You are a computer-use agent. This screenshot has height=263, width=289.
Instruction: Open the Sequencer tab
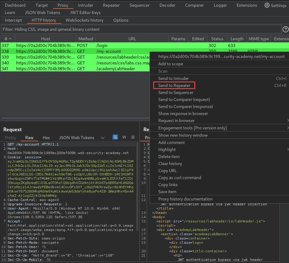pos(139,5)
